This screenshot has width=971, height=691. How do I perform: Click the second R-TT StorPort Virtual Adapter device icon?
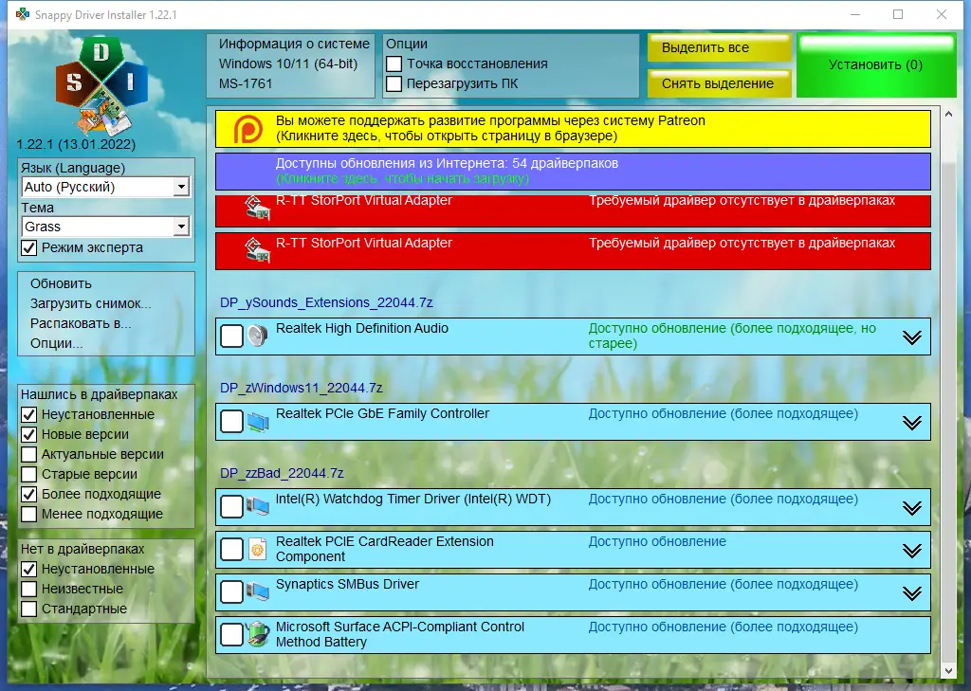[257, 250]
